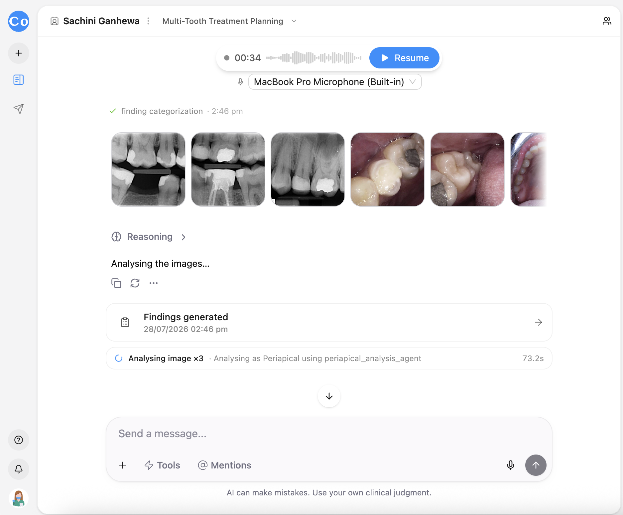Click the Sachini Ganhewa patient name

click(101, 21)
